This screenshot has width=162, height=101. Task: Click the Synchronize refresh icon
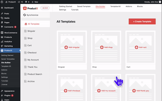click(x=25, y=15)
